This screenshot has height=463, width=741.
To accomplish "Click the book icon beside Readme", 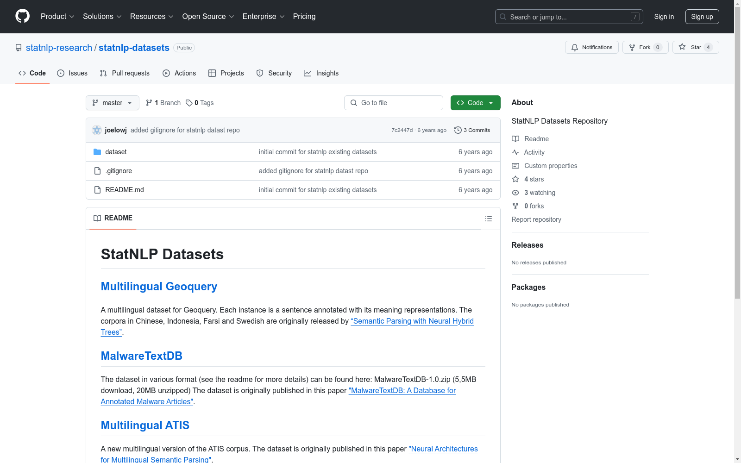I will pos(515,139).
